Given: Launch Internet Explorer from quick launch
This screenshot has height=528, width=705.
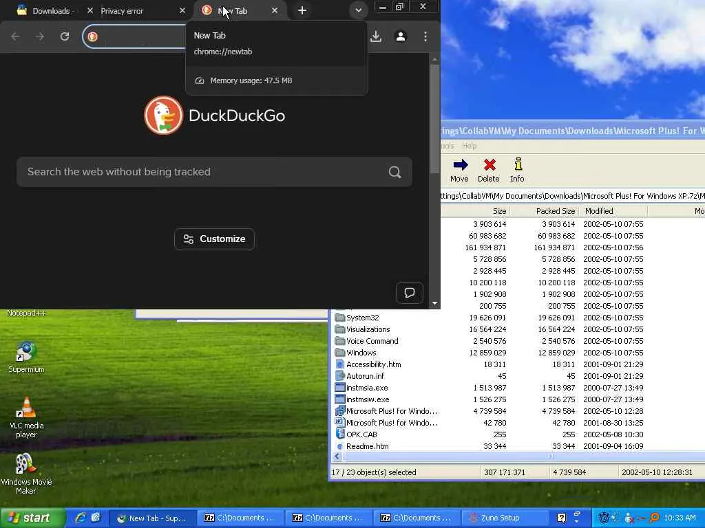Looking at the screenshot, I should 81,518.
